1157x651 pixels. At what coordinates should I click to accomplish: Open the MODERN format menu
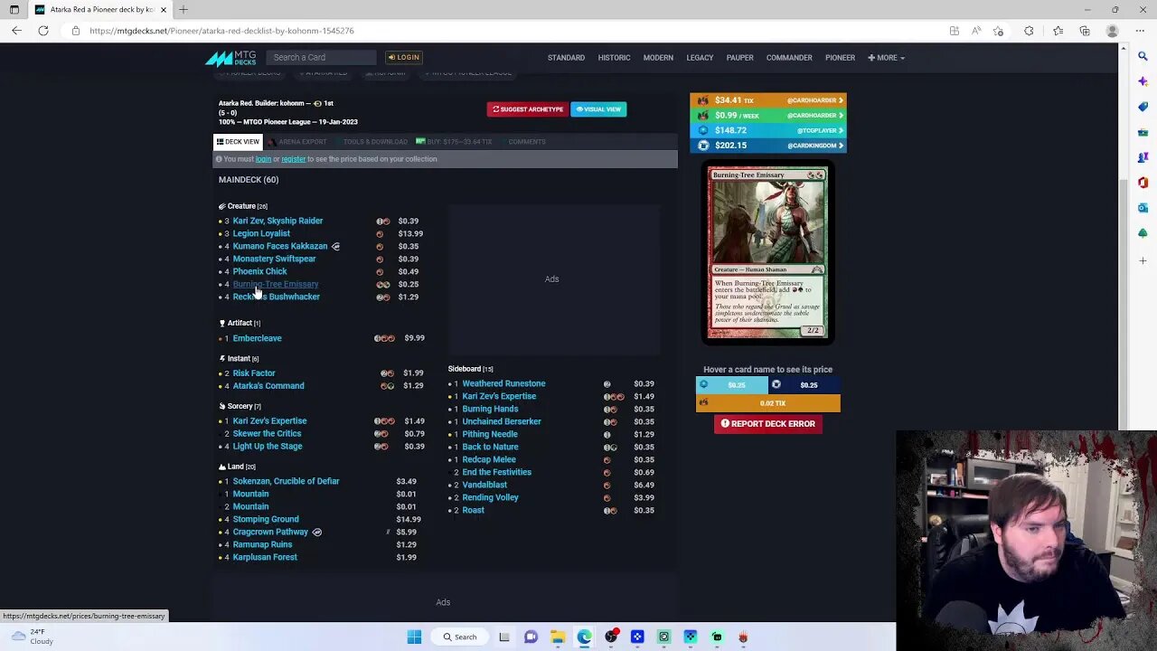(x=658, y=58)
